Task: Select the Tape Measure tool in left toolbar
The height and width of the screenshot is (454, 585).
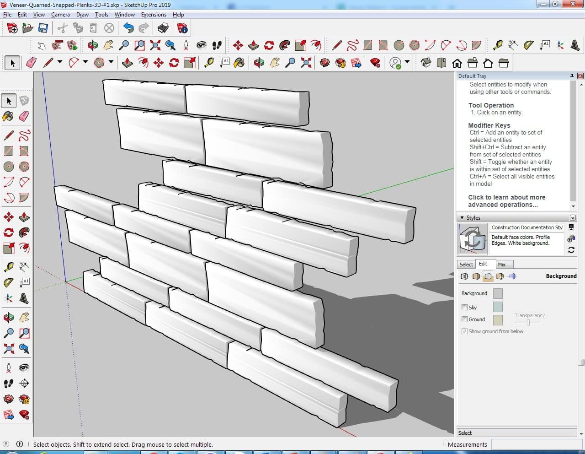Action: 8,267
